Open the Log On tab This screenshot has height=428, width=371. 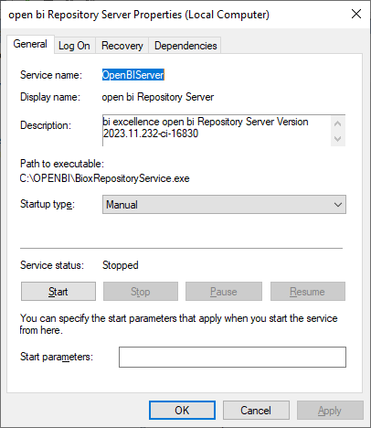click(74, 46)
